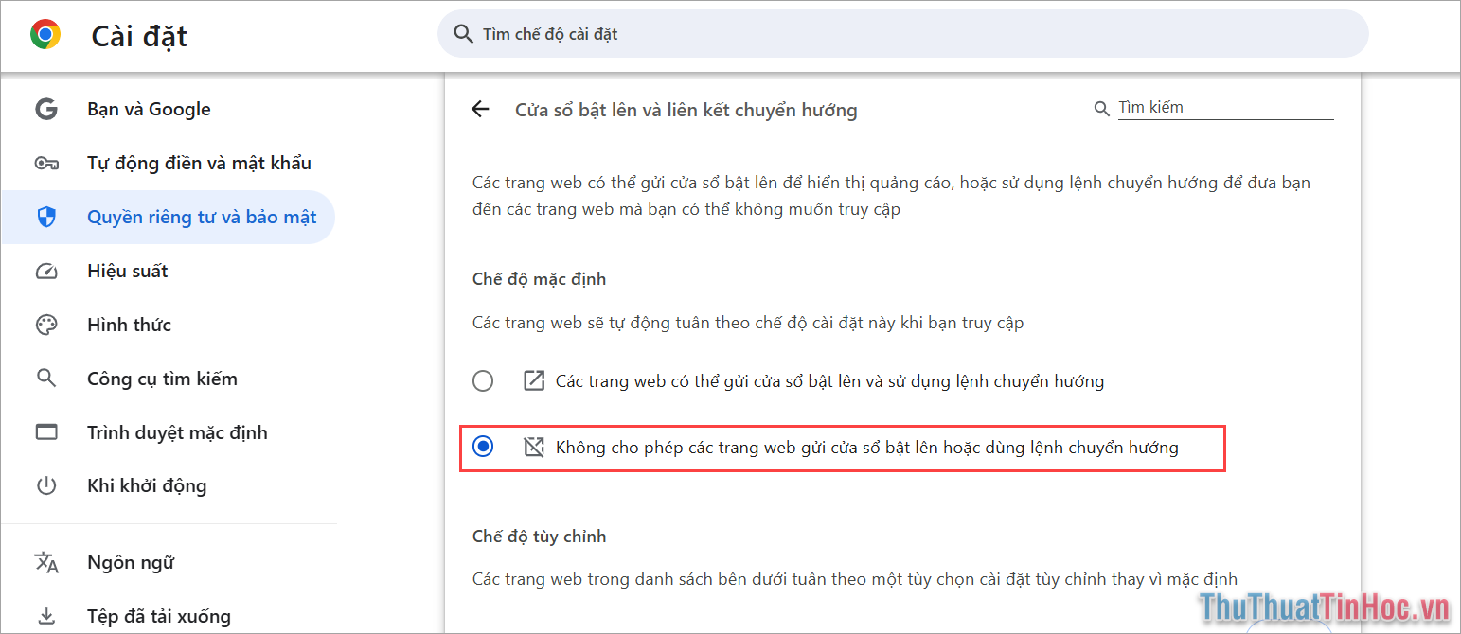Image resolution: width=1461 pixels, height=634 pixels.
Task: Select the Hiệu suất speedometer icon
Action: [46, 271]
